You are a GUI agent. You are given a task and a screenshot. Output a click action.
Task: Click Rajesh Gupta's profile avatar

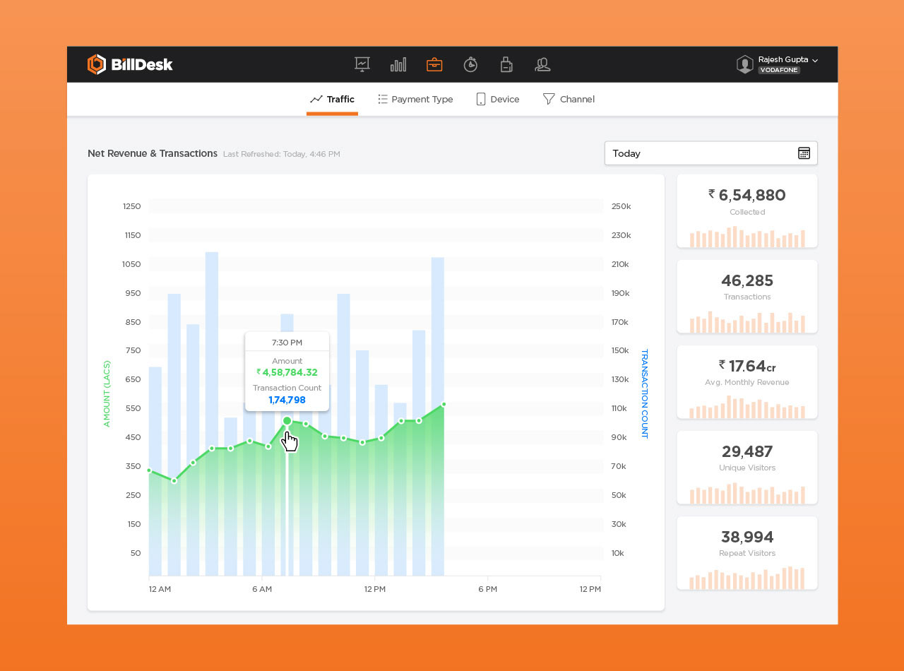(744, 64)
